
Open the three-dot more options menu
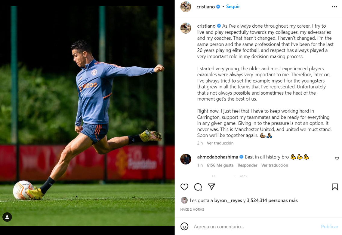(x=334, y=7)
